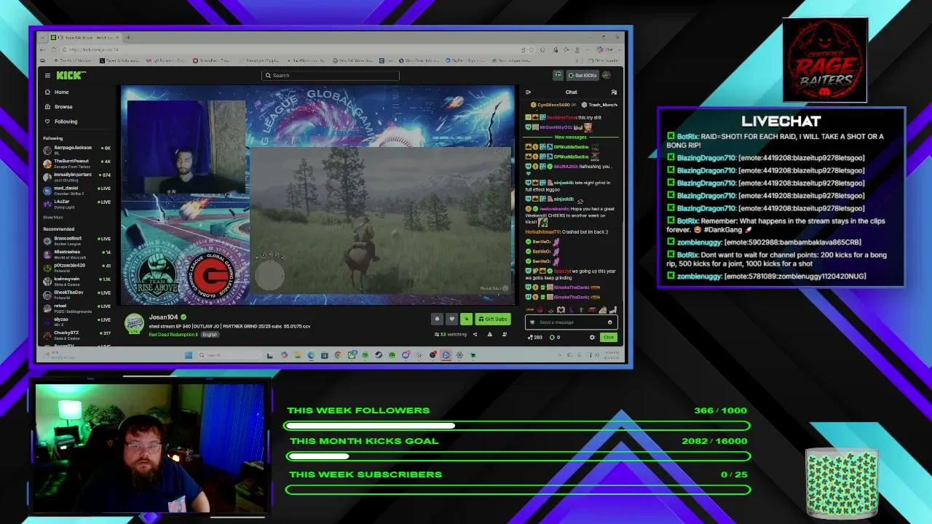932x524 pixels.
Task: Open RampageJackson followed channel
Action: tap(77, 149)
